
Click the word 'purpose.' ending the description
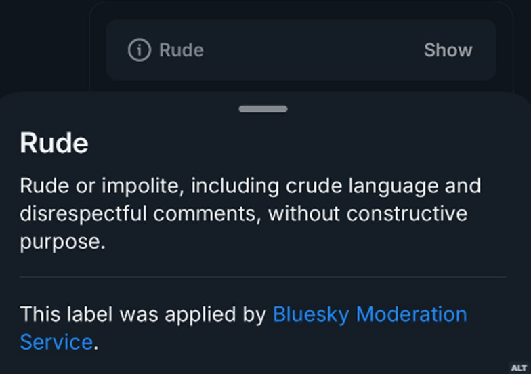62,243
